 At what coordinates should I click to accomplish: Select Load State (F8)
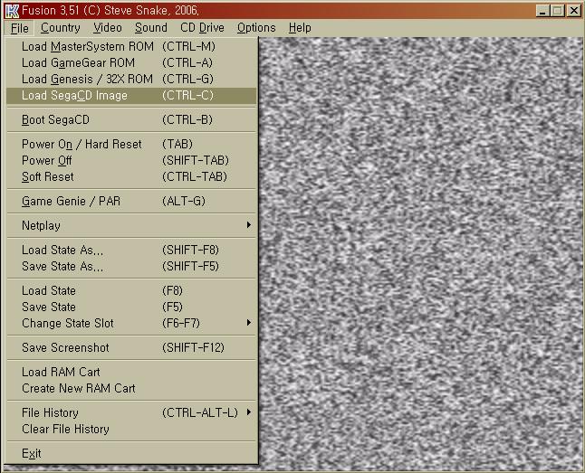(131, 290)
